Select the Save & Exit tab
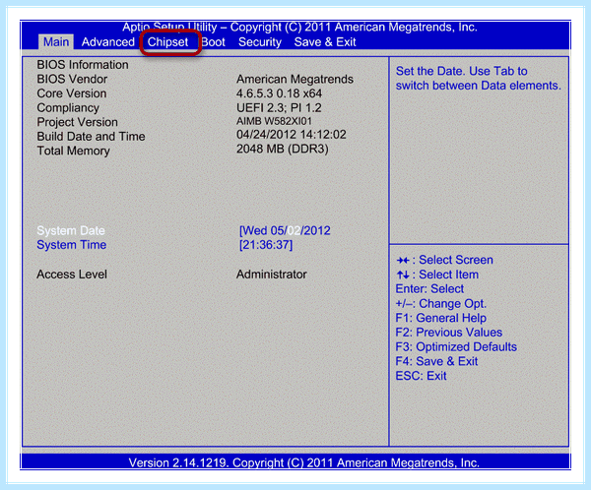This screenshot has width=591, height=490. point(325,41)
